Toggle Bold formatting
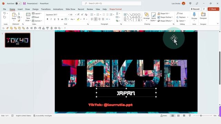Image resolution: width=221 pixels, height=124 pixels. (47, 19)
